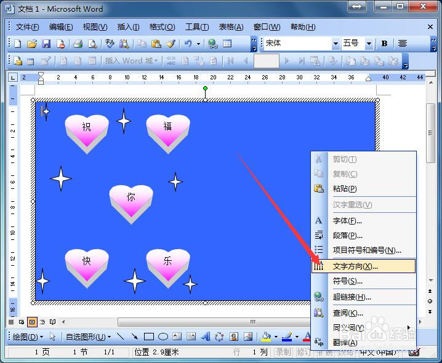Click the Fill Color paint bucket swatch
Screen dimensions: 442x363
tap(266, 337)
